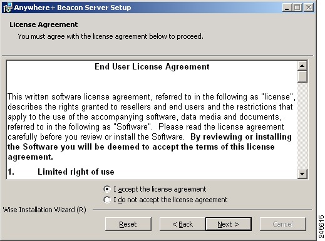Click the maximize window button
325x241 pixels.
297,8
